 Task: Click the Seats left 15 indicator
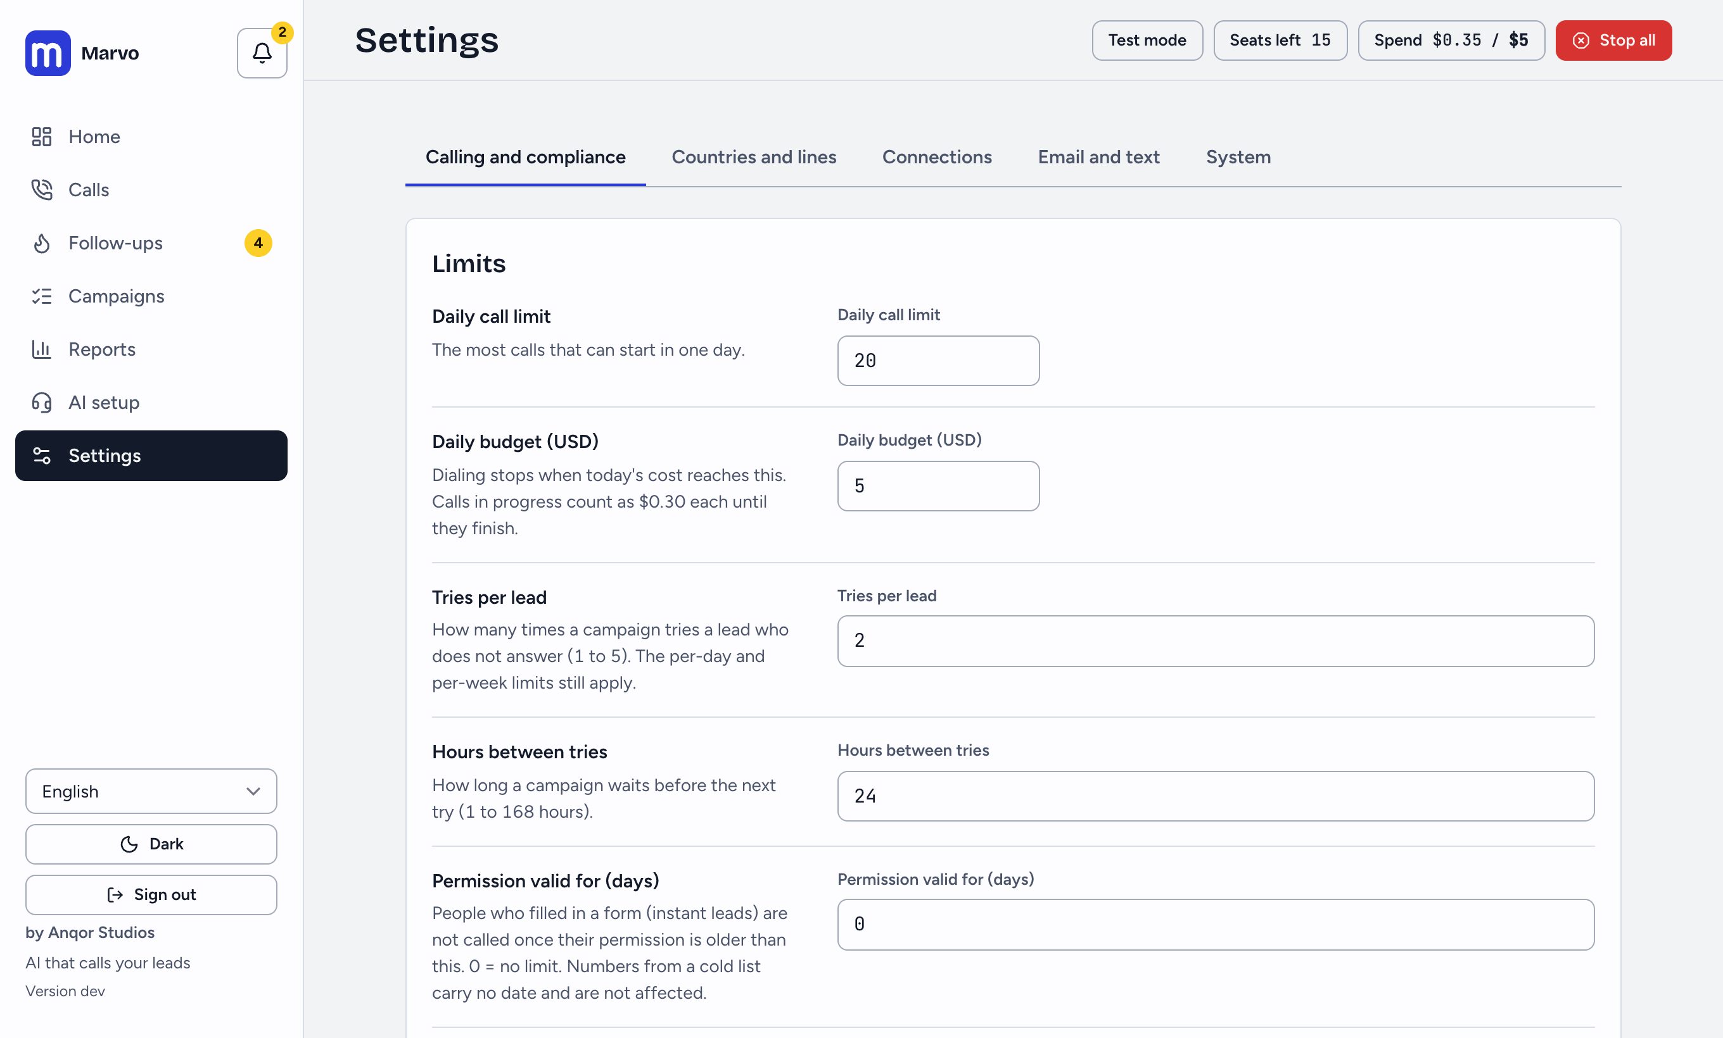[x=1280, y=41]
